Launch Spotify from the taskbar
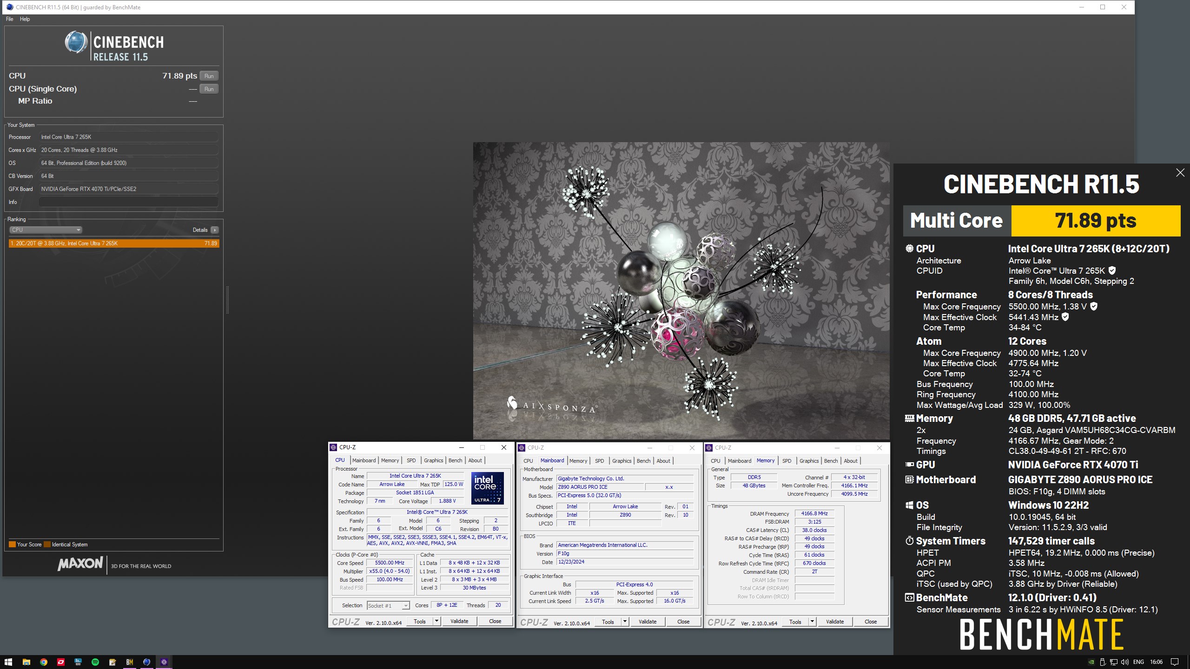Screen dimensions: 1190x669 point(95,662)
